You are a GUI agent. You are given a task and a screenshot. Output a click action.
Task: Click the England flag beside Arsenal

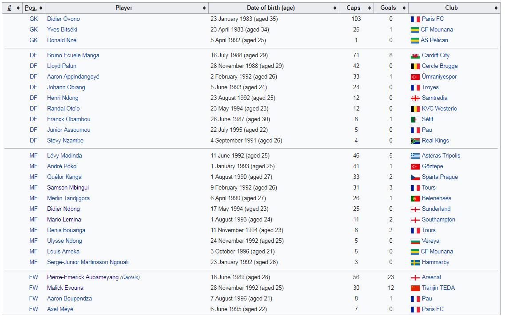(415, 277)
